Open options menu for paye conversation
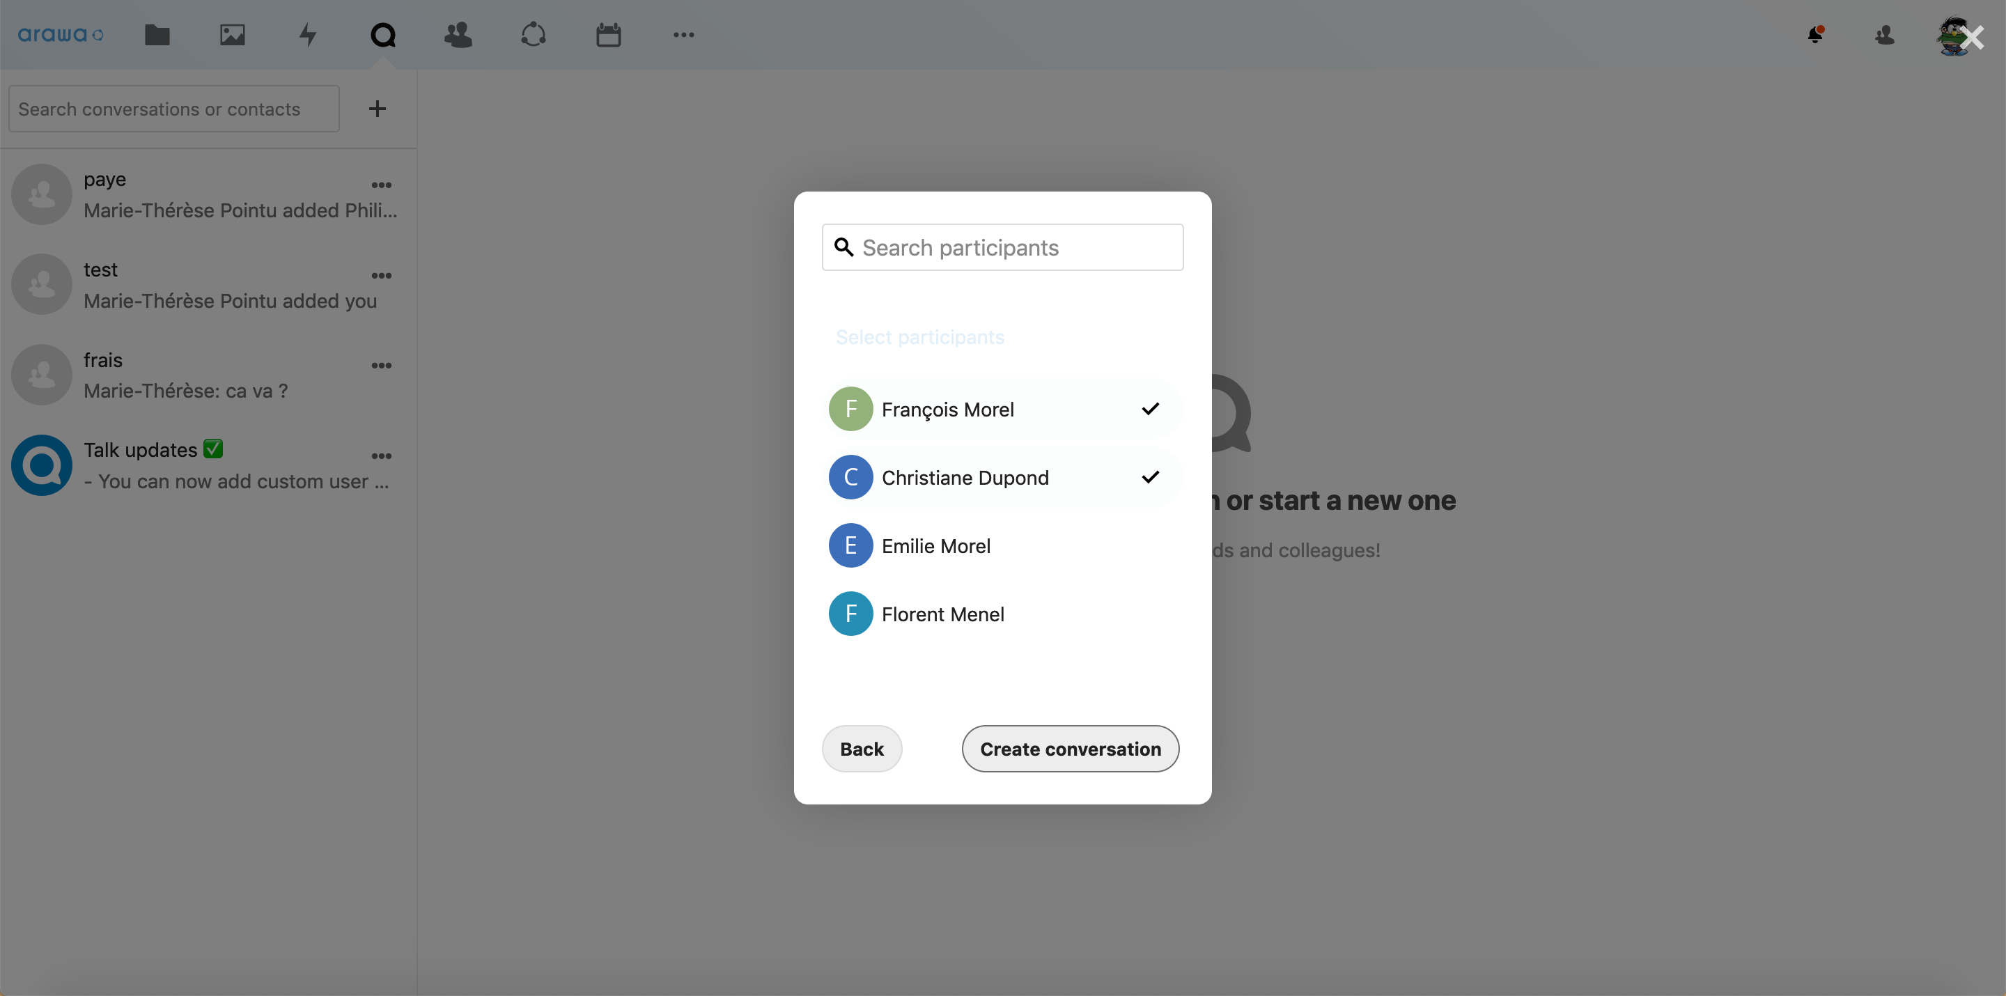Screen dimensions: 2006x996 tap(381, 185)
